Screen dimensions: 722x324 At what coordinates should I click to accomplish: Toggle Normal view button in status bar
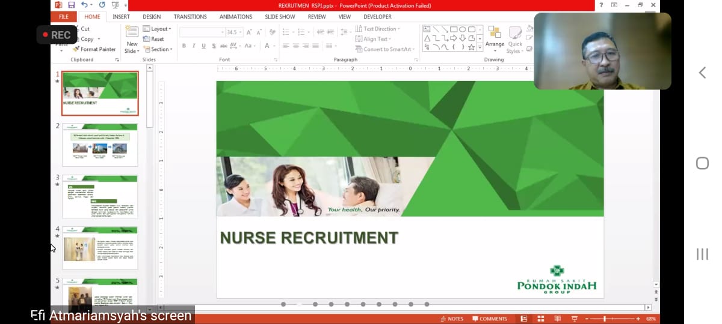click(524, 319)
